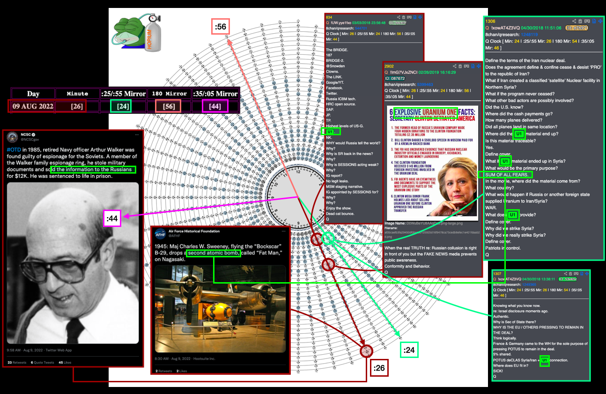Click the #OTD hashtag in NCSC tweet
This screenshot has width=606, height=394.
pyautogui.click(x=14, y=150)
